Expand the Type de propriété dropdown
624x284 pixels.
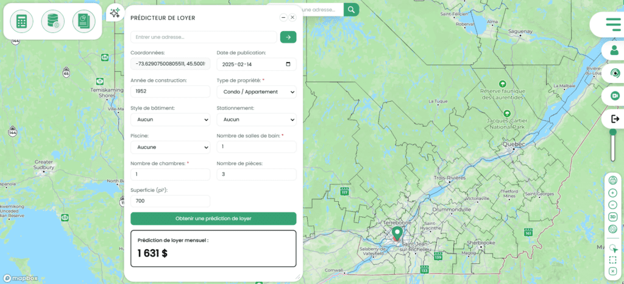256,91
